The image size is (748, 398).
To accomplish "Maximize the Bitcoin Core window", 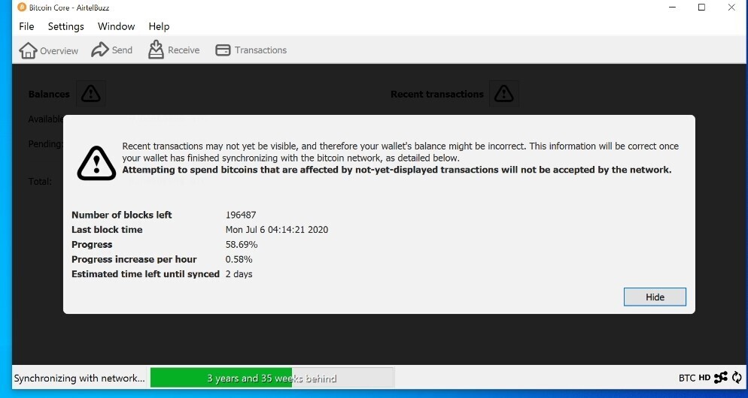I will tap(701, 8).
